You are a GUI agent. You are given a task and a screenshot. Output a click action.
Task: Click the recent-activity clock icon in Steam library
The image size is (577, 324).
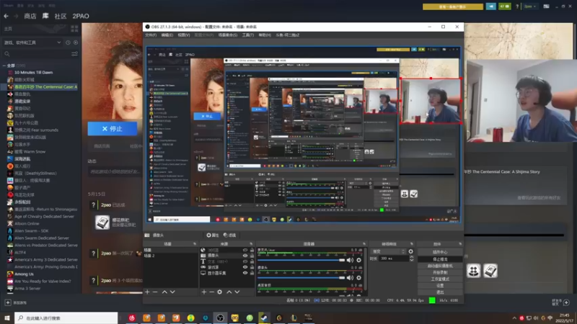point(68,42)
